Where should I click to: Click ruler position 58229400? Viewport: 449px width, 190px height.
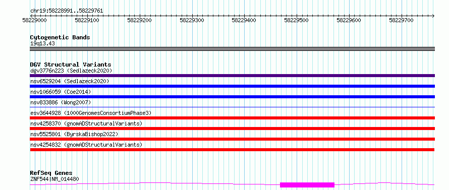coord(244,20)
